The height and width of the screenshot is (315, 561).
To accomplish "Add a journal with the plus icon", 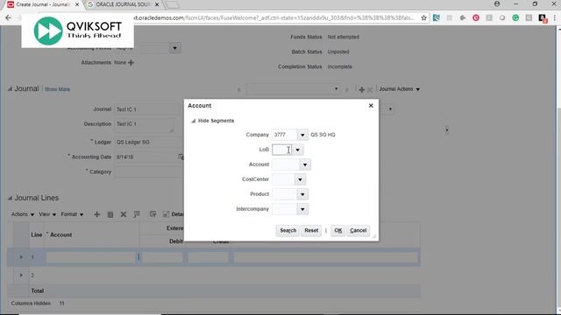I will pos(362,89).
